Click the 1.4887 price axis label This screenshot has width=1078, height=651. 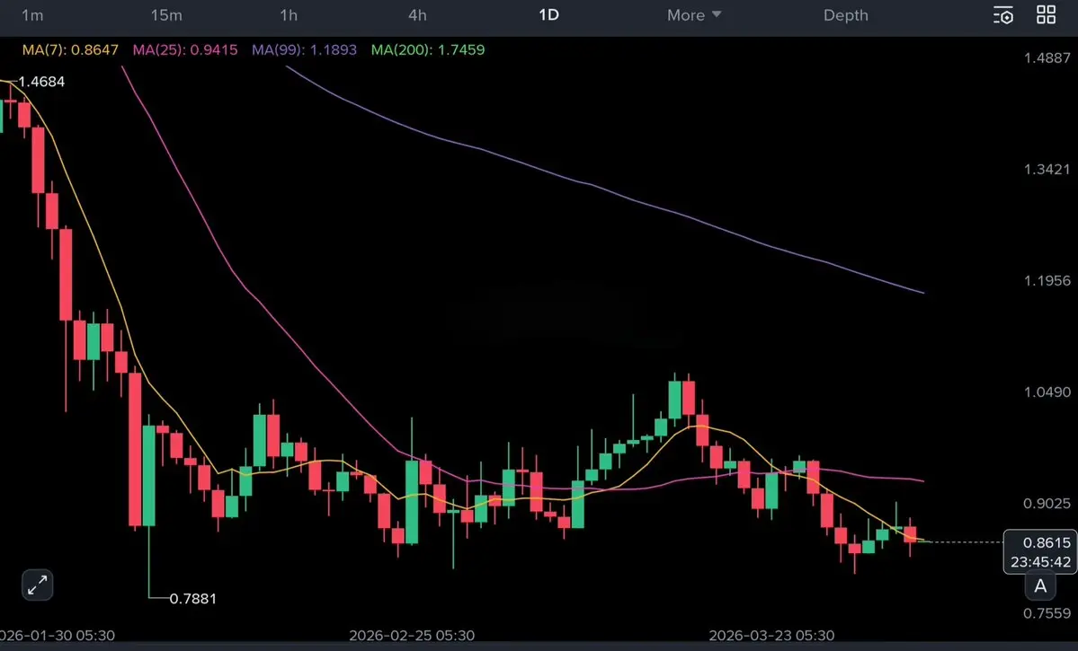pyautogui.click(x=1047, y=57)
